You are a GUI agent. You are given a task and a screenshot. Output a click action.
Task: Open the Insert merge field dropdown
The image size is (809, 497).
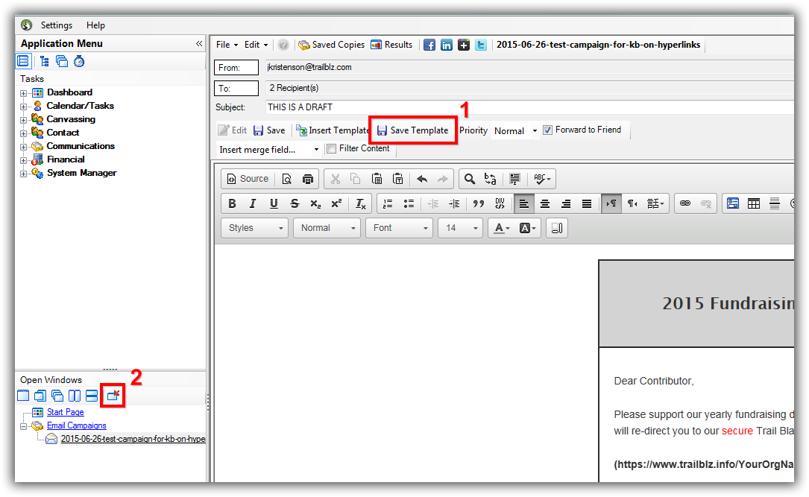click(269, 149)
